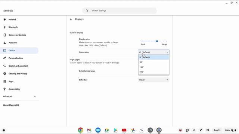Image resolution: width=239 pixels, height=134 pixels.
Task: Open Apps settings
Action: 19,82
